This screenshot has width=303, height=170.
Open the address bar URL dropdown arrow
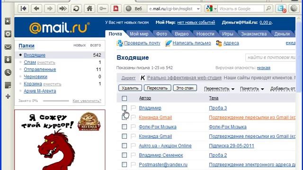click(x=198, y=9)
